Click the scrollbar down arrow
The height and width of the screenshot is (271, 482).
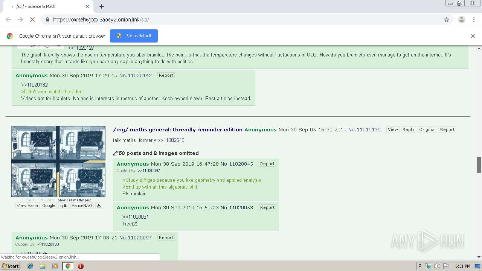479,257
